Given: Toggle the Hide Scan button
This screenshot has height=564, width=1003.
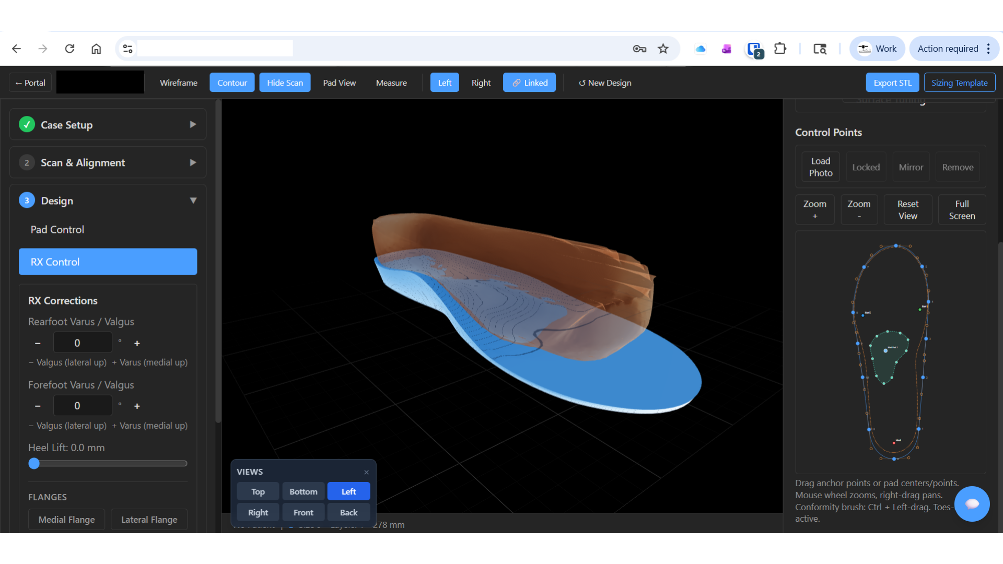Looking at the screenshot, I should (x=285, y=83).
